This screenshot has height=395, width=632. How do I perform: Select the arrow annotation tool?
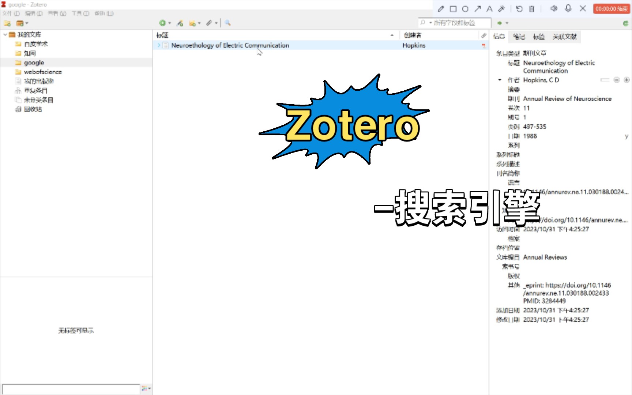tap(478, 9)
